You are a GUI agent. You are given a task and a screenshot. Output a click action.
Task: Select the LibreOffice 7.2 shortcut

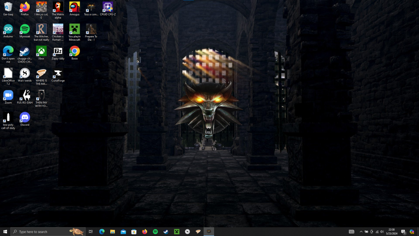(x=8, y=76)
